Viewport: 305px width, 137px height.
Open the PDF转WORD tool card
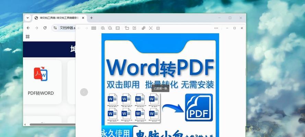[x=43, y=82]
